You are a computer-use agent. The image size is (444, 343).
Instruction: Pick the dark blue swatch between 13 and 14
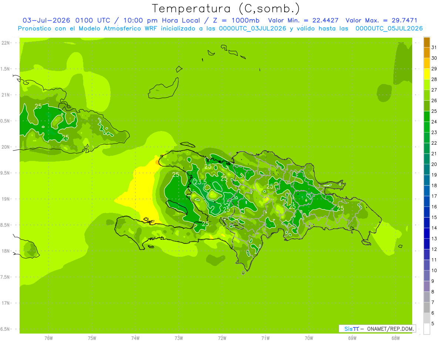pos(427,233)
